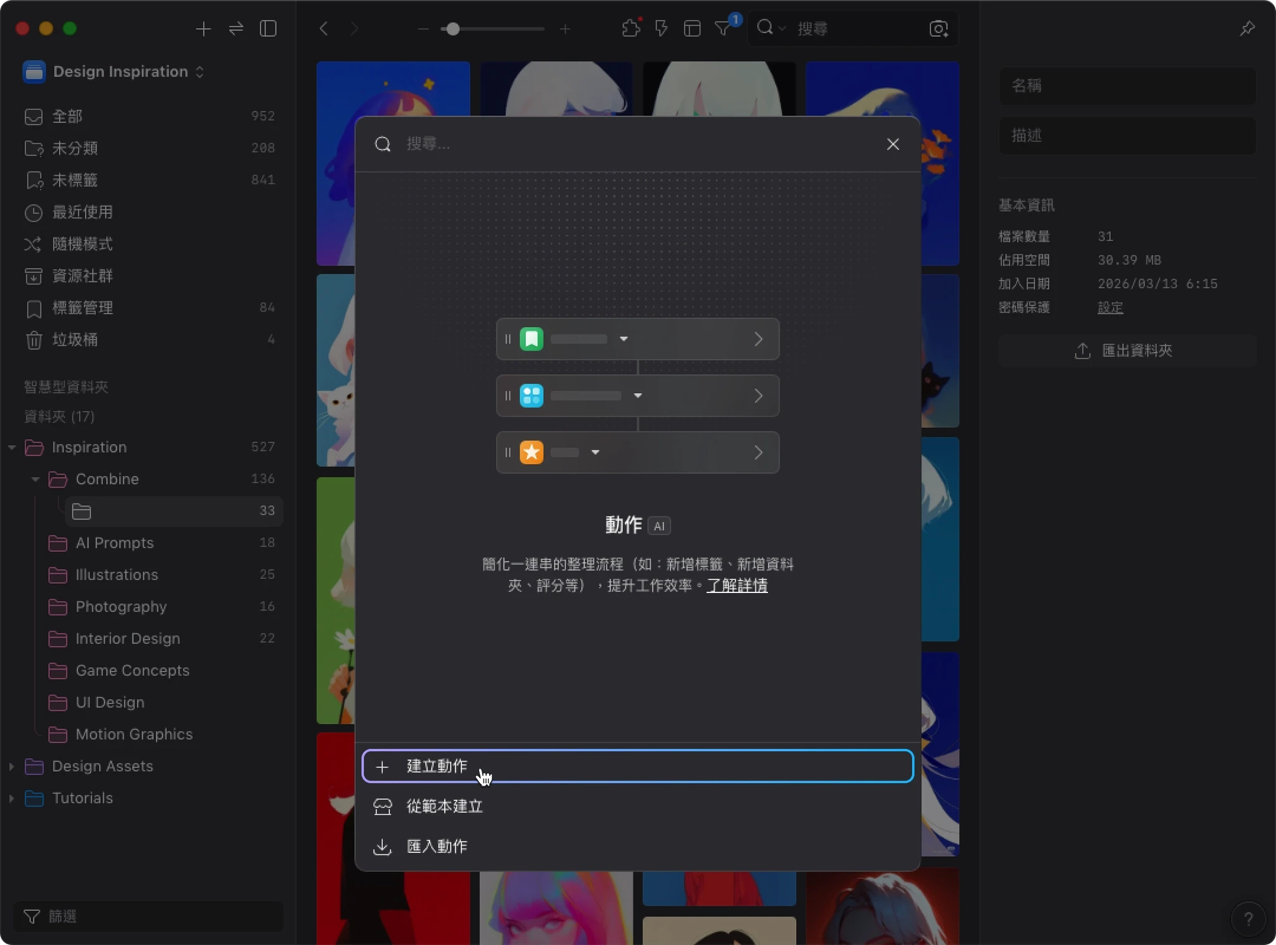Open the filter funnel icon with badge
The height and width of the screenshot is (945, 1276).
723,29
